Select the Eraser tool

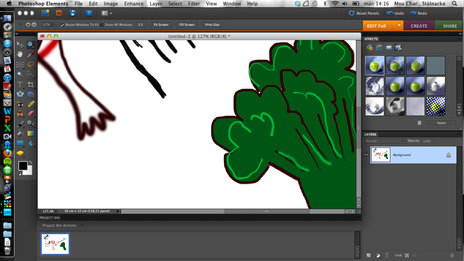(31, 114)
